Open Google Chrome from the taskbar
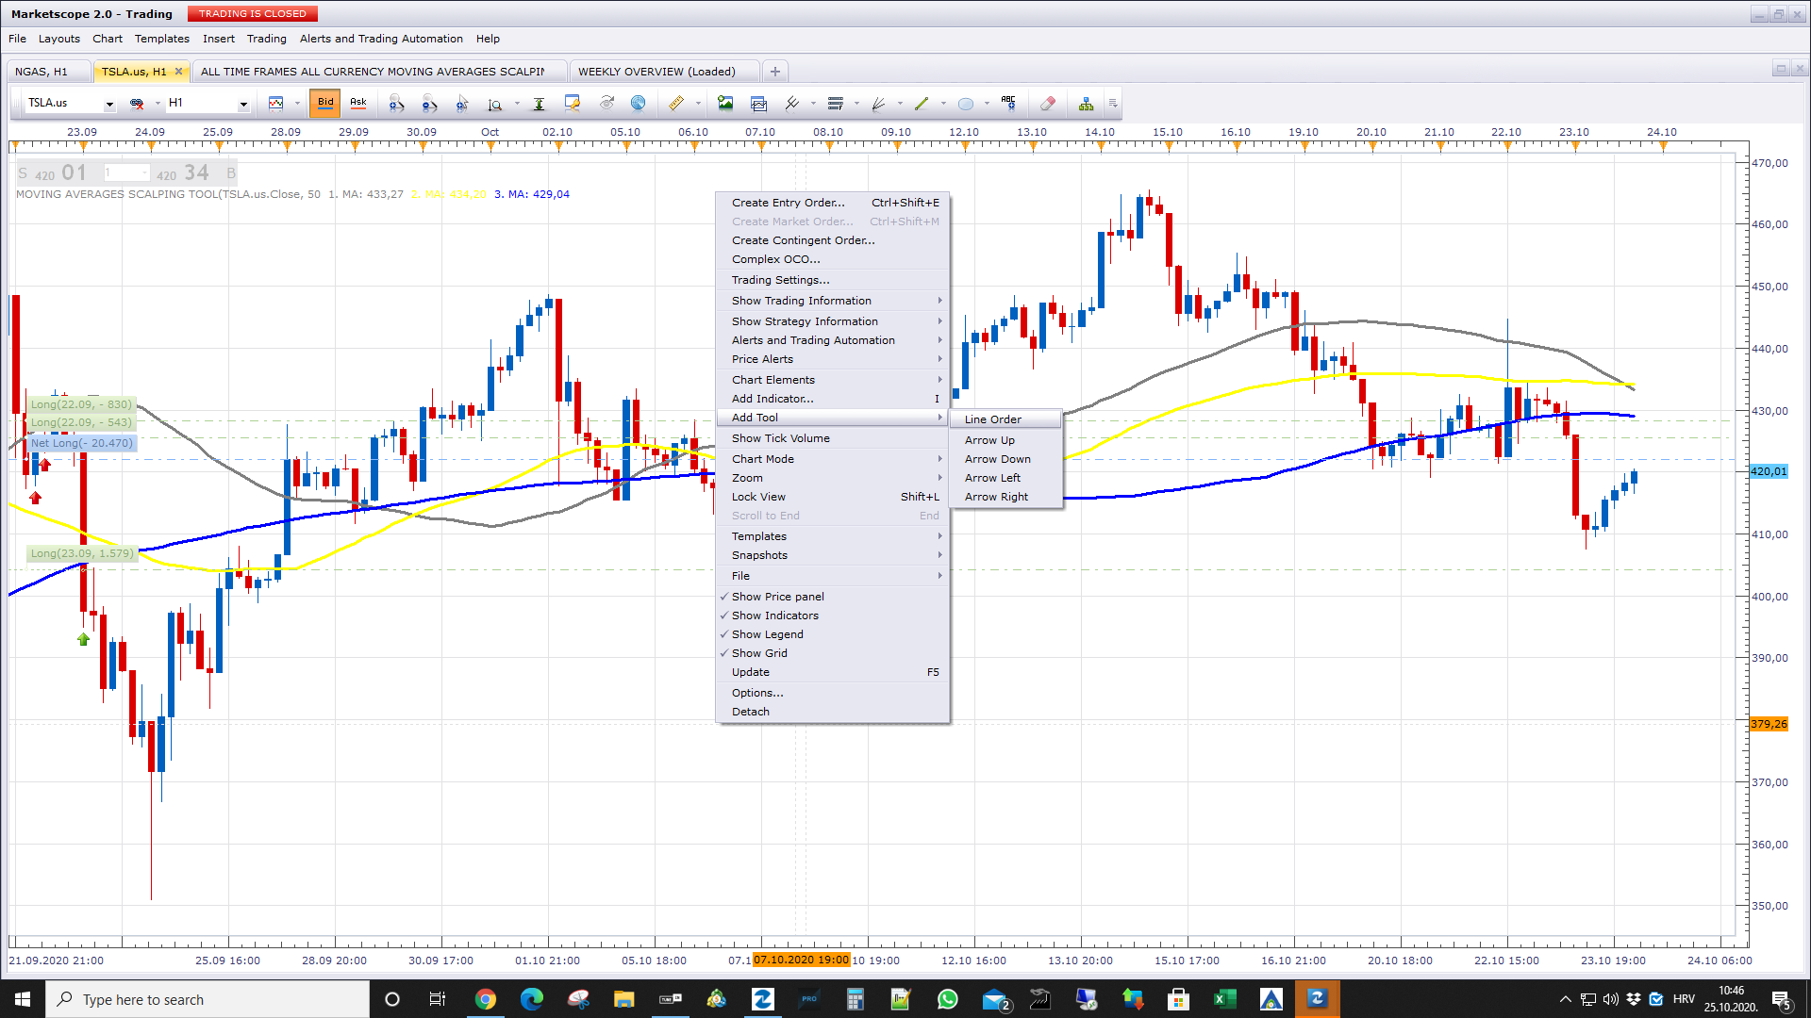 point(486,999)
